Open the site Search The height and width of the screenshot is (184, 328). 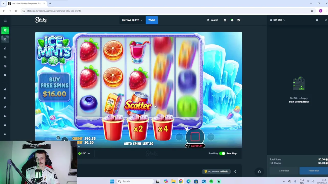point(213,20)
